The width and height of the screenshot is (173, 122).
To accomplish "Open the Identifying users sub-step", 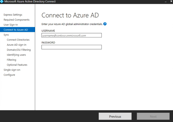I will pos(16,55).
